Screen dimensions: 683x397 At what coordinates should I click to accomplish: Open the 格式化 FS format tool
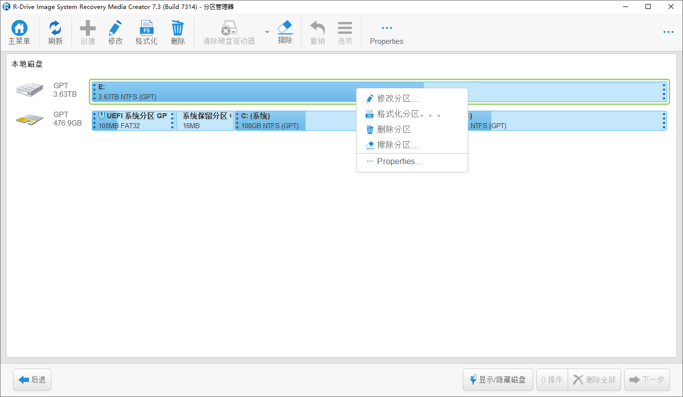coord(146,32)
